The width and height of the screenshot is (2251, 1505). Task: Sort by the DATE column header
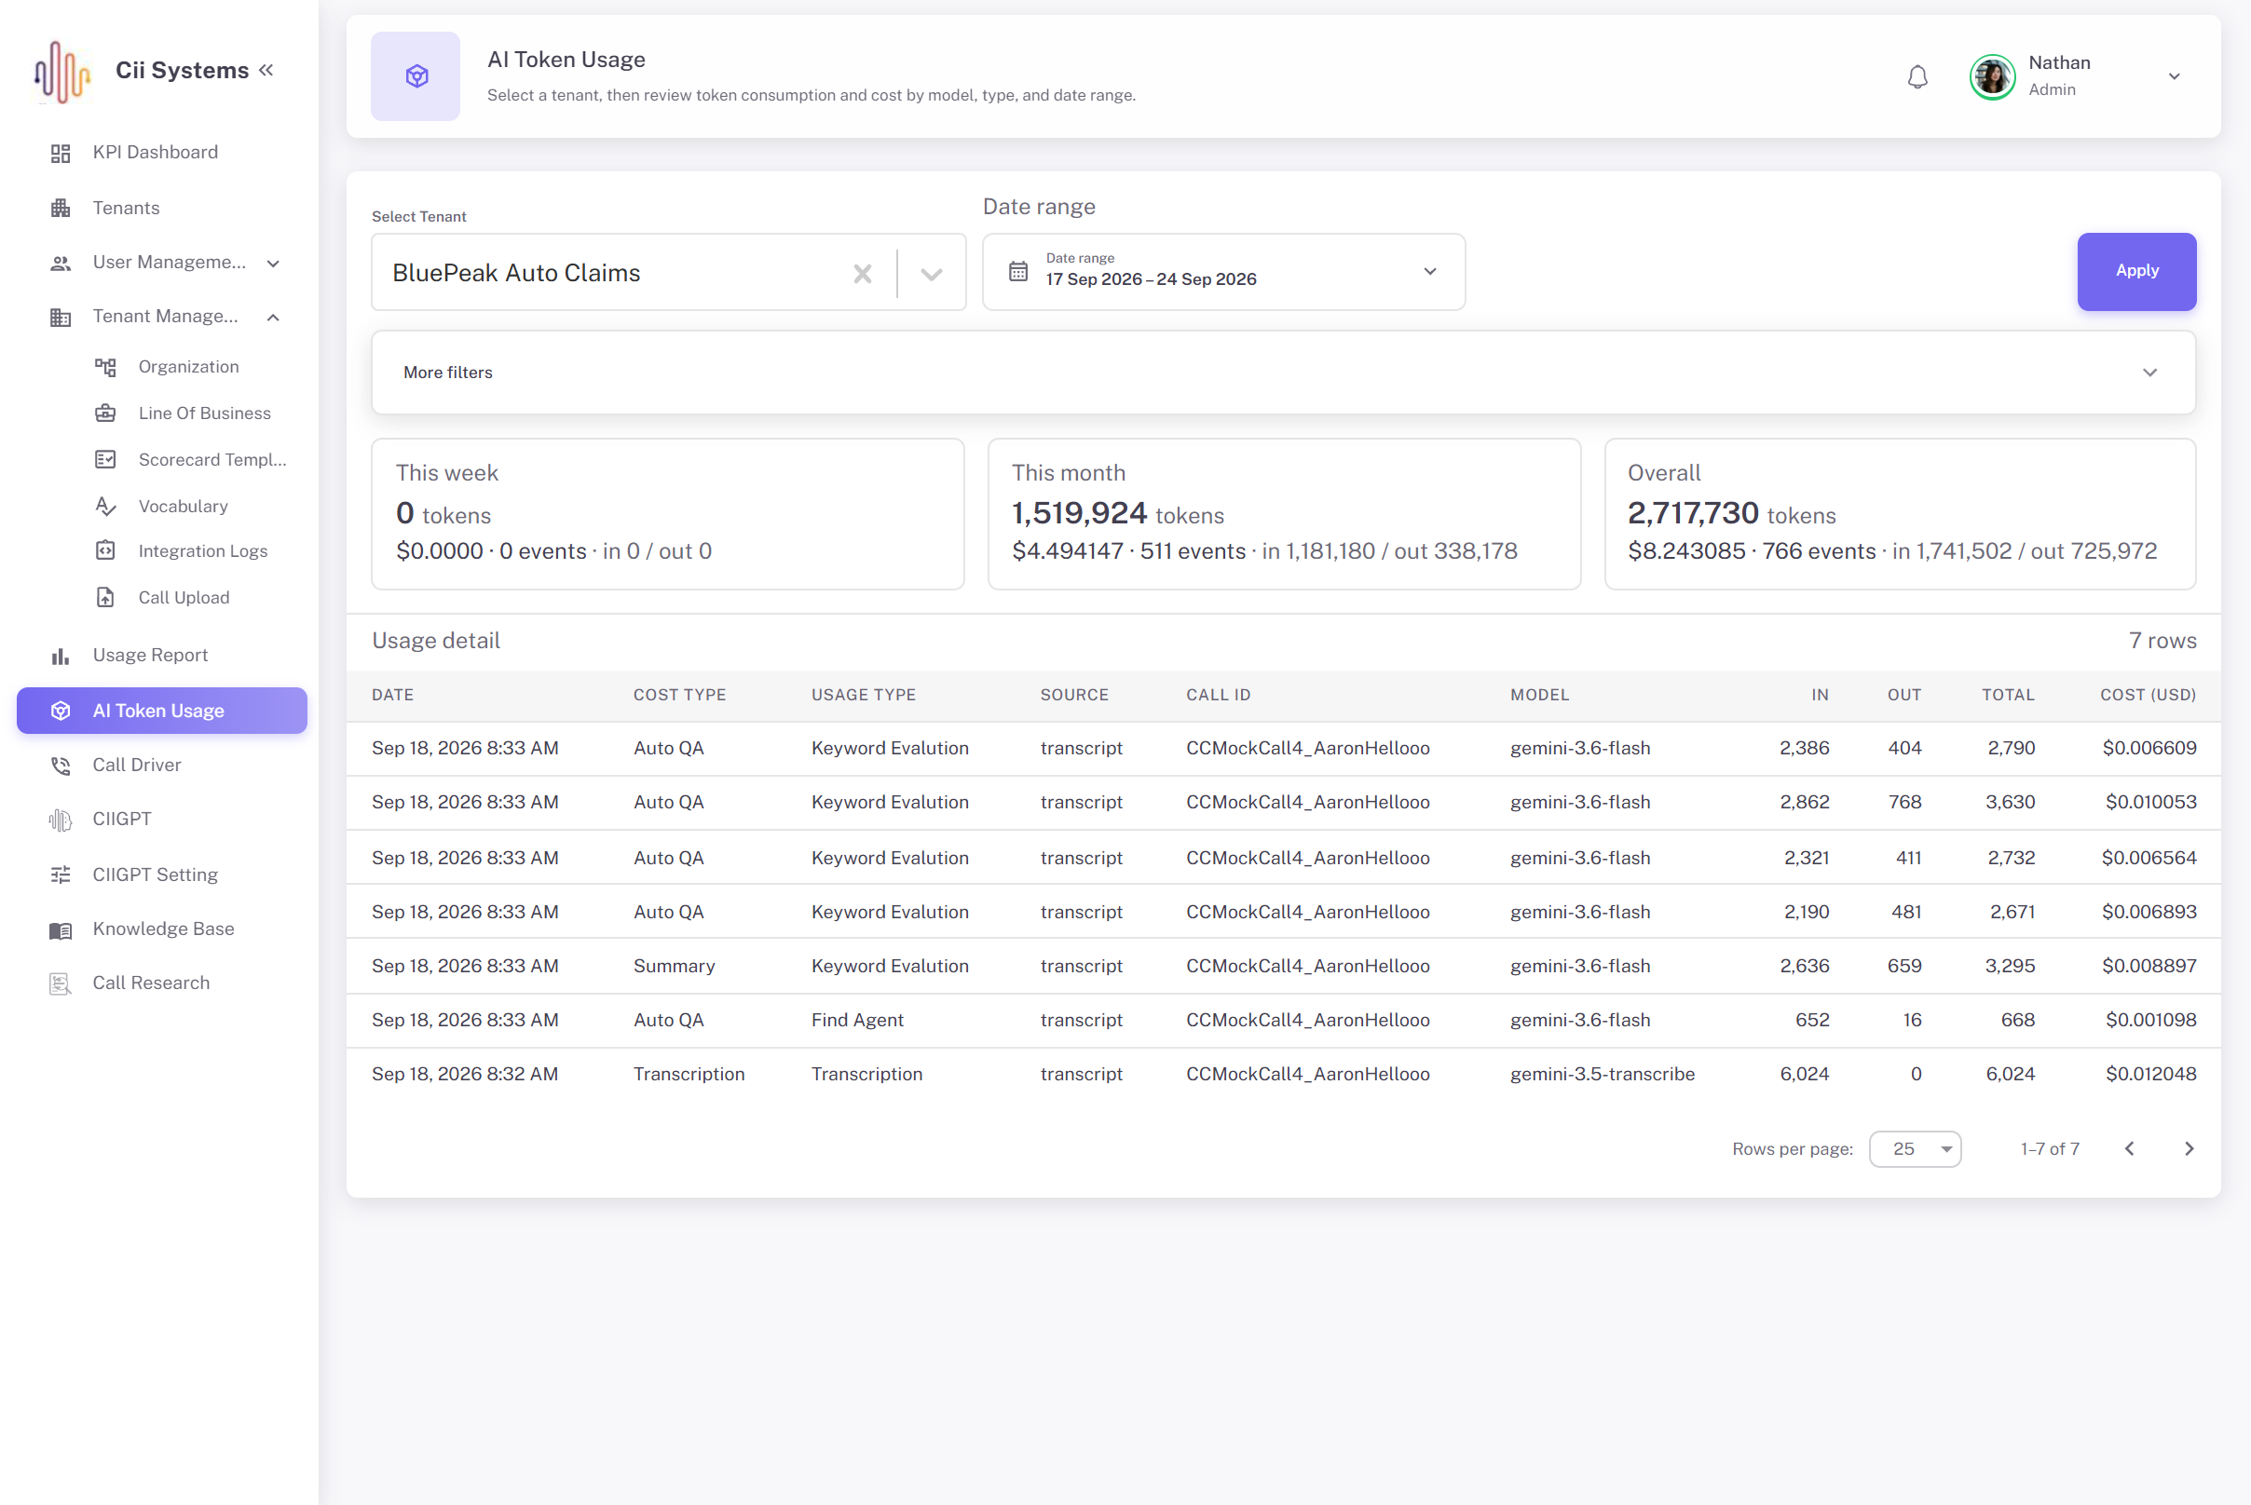[x=393, y=695]
